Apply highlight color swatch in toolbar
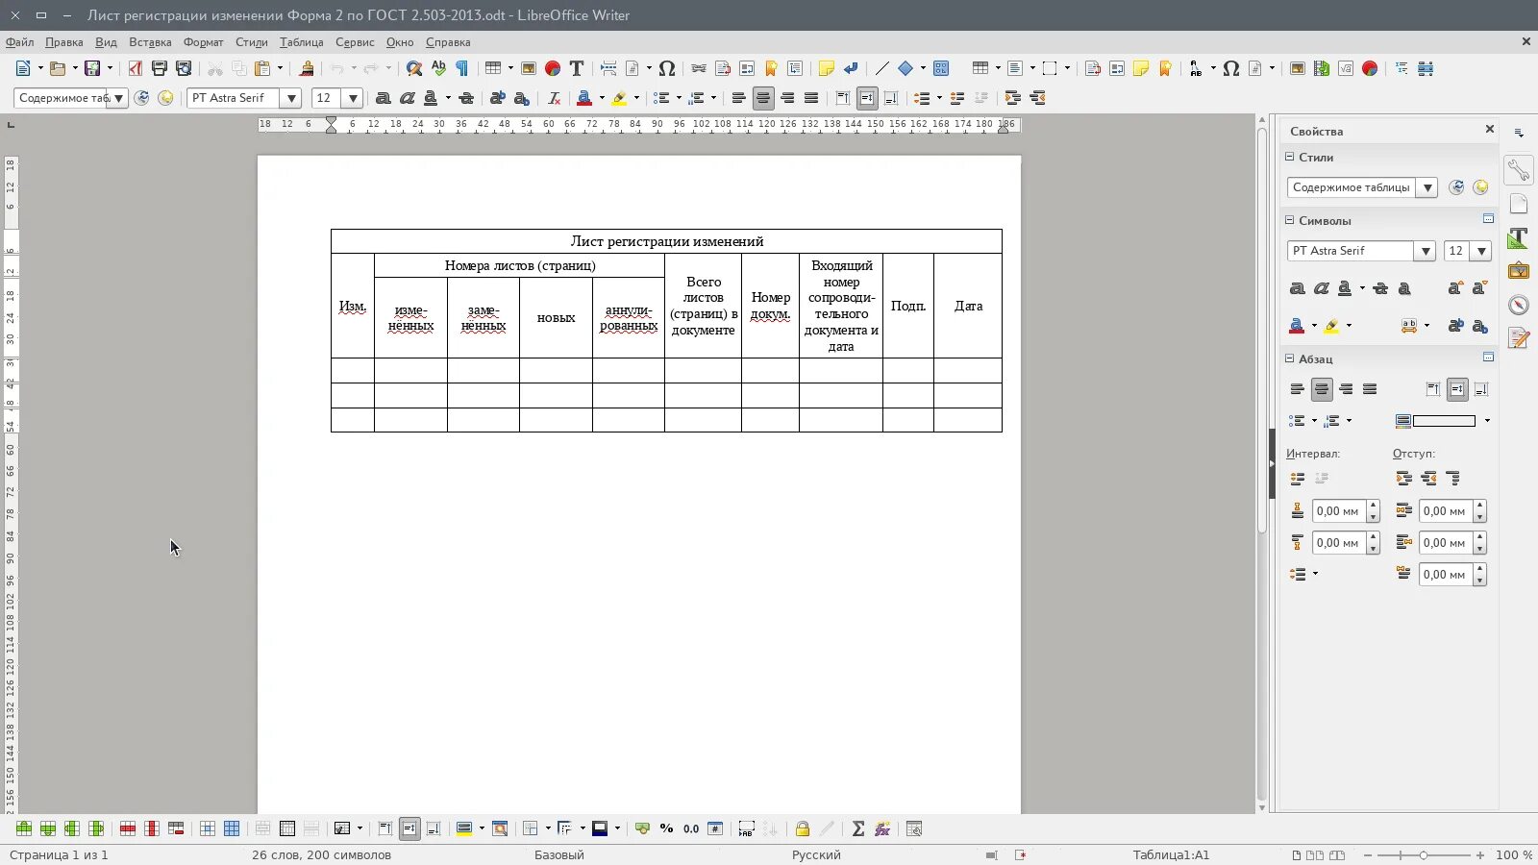 click(619, 98)
